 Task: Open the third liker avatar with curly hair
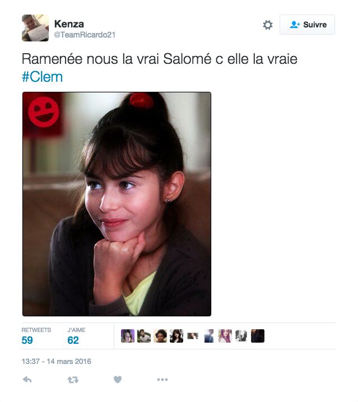tap(160, 336)
